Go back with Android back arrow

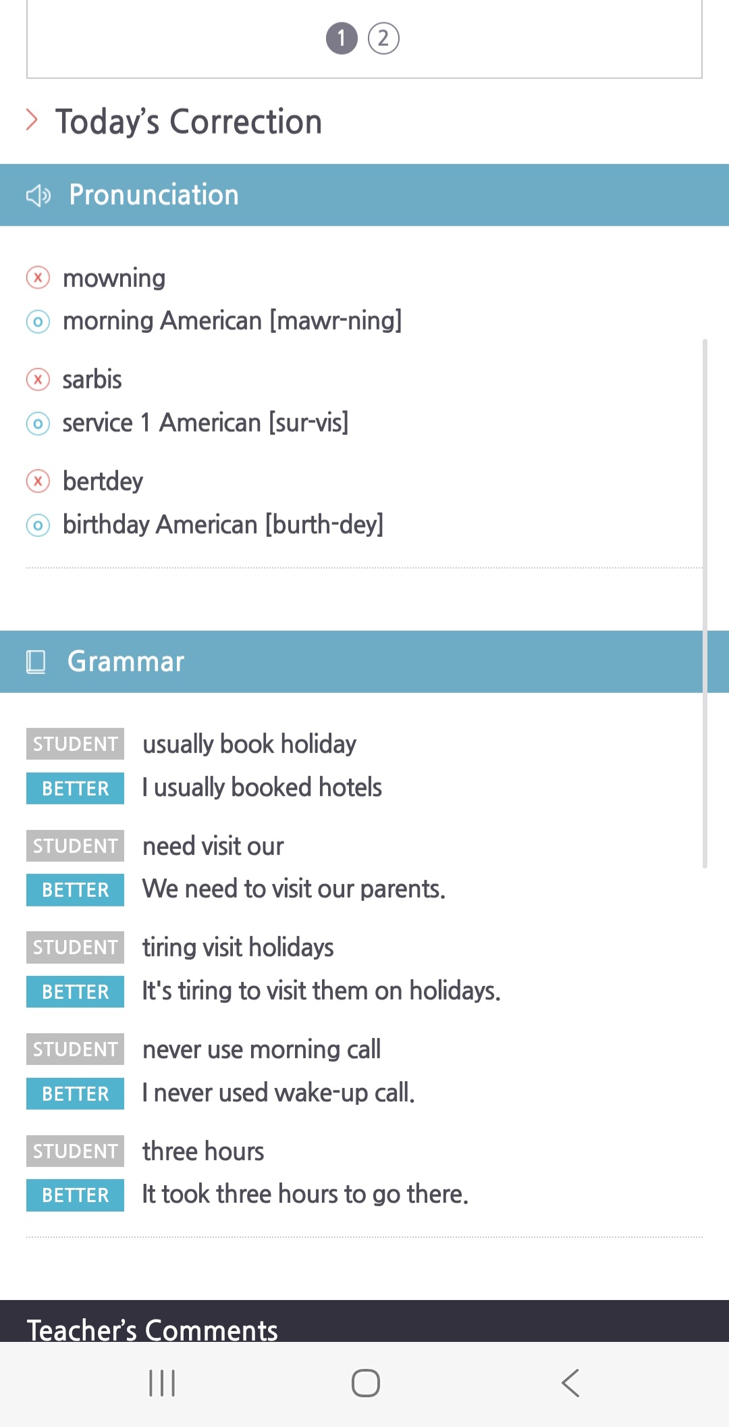[570, 1383]
